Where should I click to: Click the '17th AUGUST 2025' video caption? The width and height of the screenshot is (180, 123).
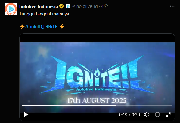click(x=97, y=101)
